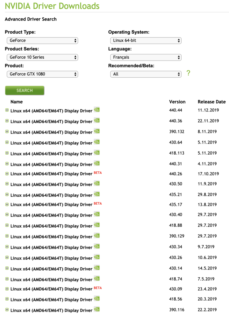Expand details for driver version 430.64
Screen dimensions: 229x318
(x=7, y=142)
